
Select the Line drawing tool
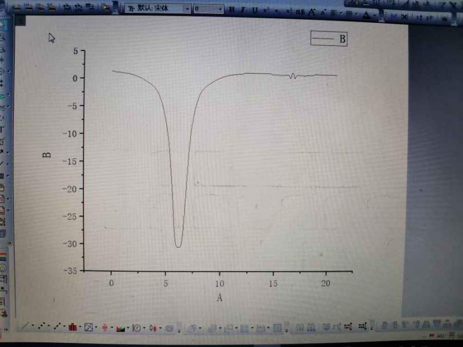pos(2,163)
